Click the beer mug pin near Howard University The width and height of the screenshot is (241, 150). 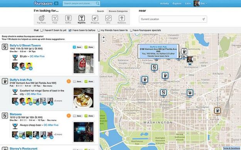(184, 52)
